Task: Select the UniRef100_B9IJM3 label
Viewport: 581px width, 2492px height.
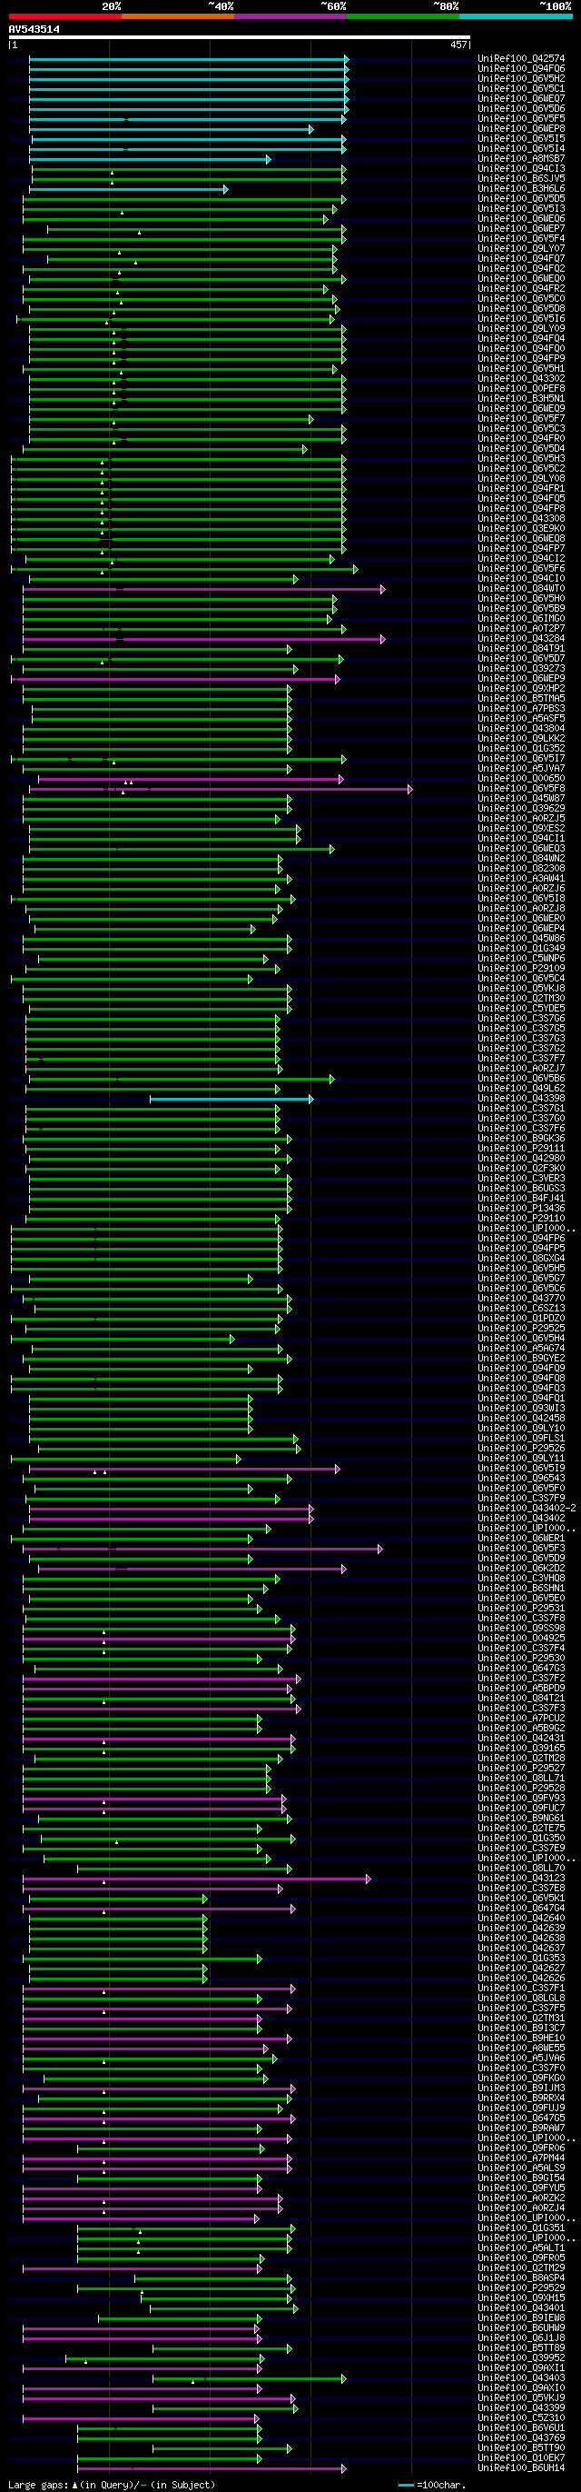Action: [521, 2088]
